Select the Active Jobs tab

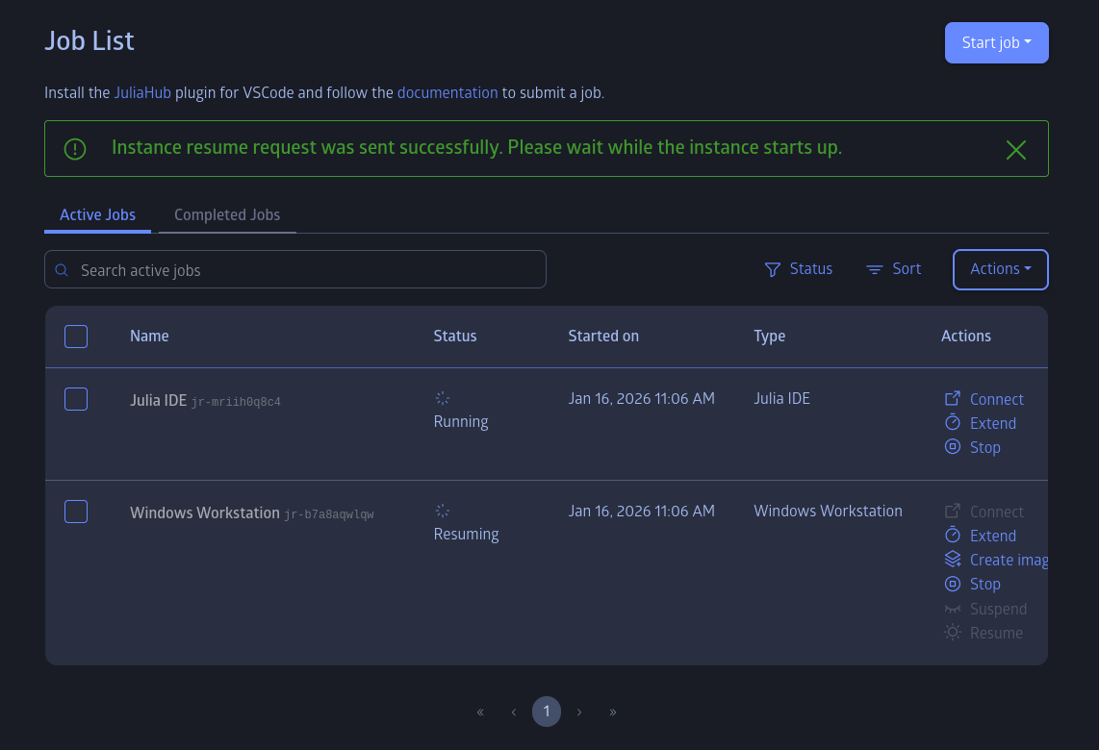(97, 215)
